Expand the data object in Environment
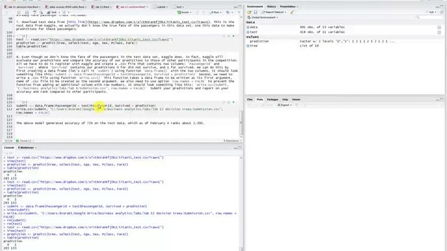This screenshot has width=447, height=251. coord(248,27)
